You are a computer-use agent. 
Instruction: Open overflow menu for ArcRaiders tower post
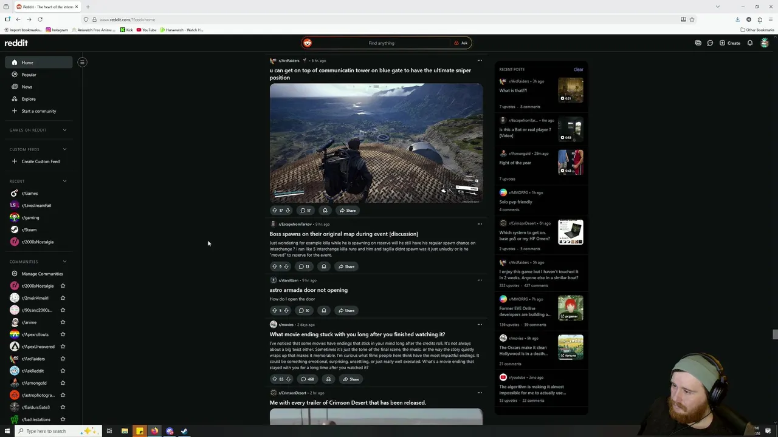(480, 61)
